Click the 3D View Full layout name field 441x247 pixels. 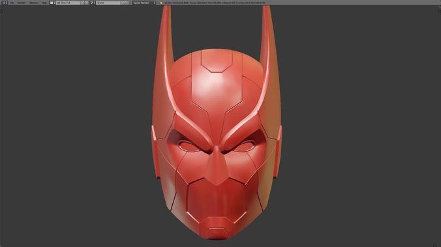tap(67, 3)
